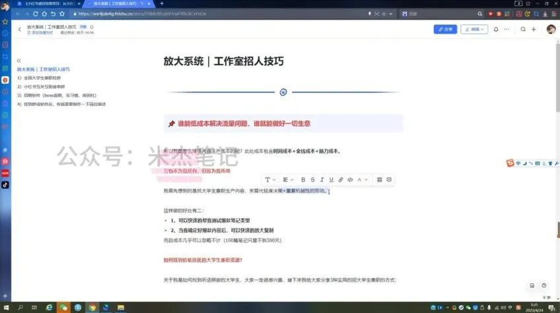Open the text style dropdown
Image resolution: width=560 pixels, height=313 pixels.
tap(270, 179)
